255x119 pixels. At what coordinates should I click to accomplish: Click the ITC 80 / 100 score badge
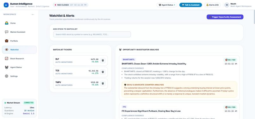click(230, 107)
